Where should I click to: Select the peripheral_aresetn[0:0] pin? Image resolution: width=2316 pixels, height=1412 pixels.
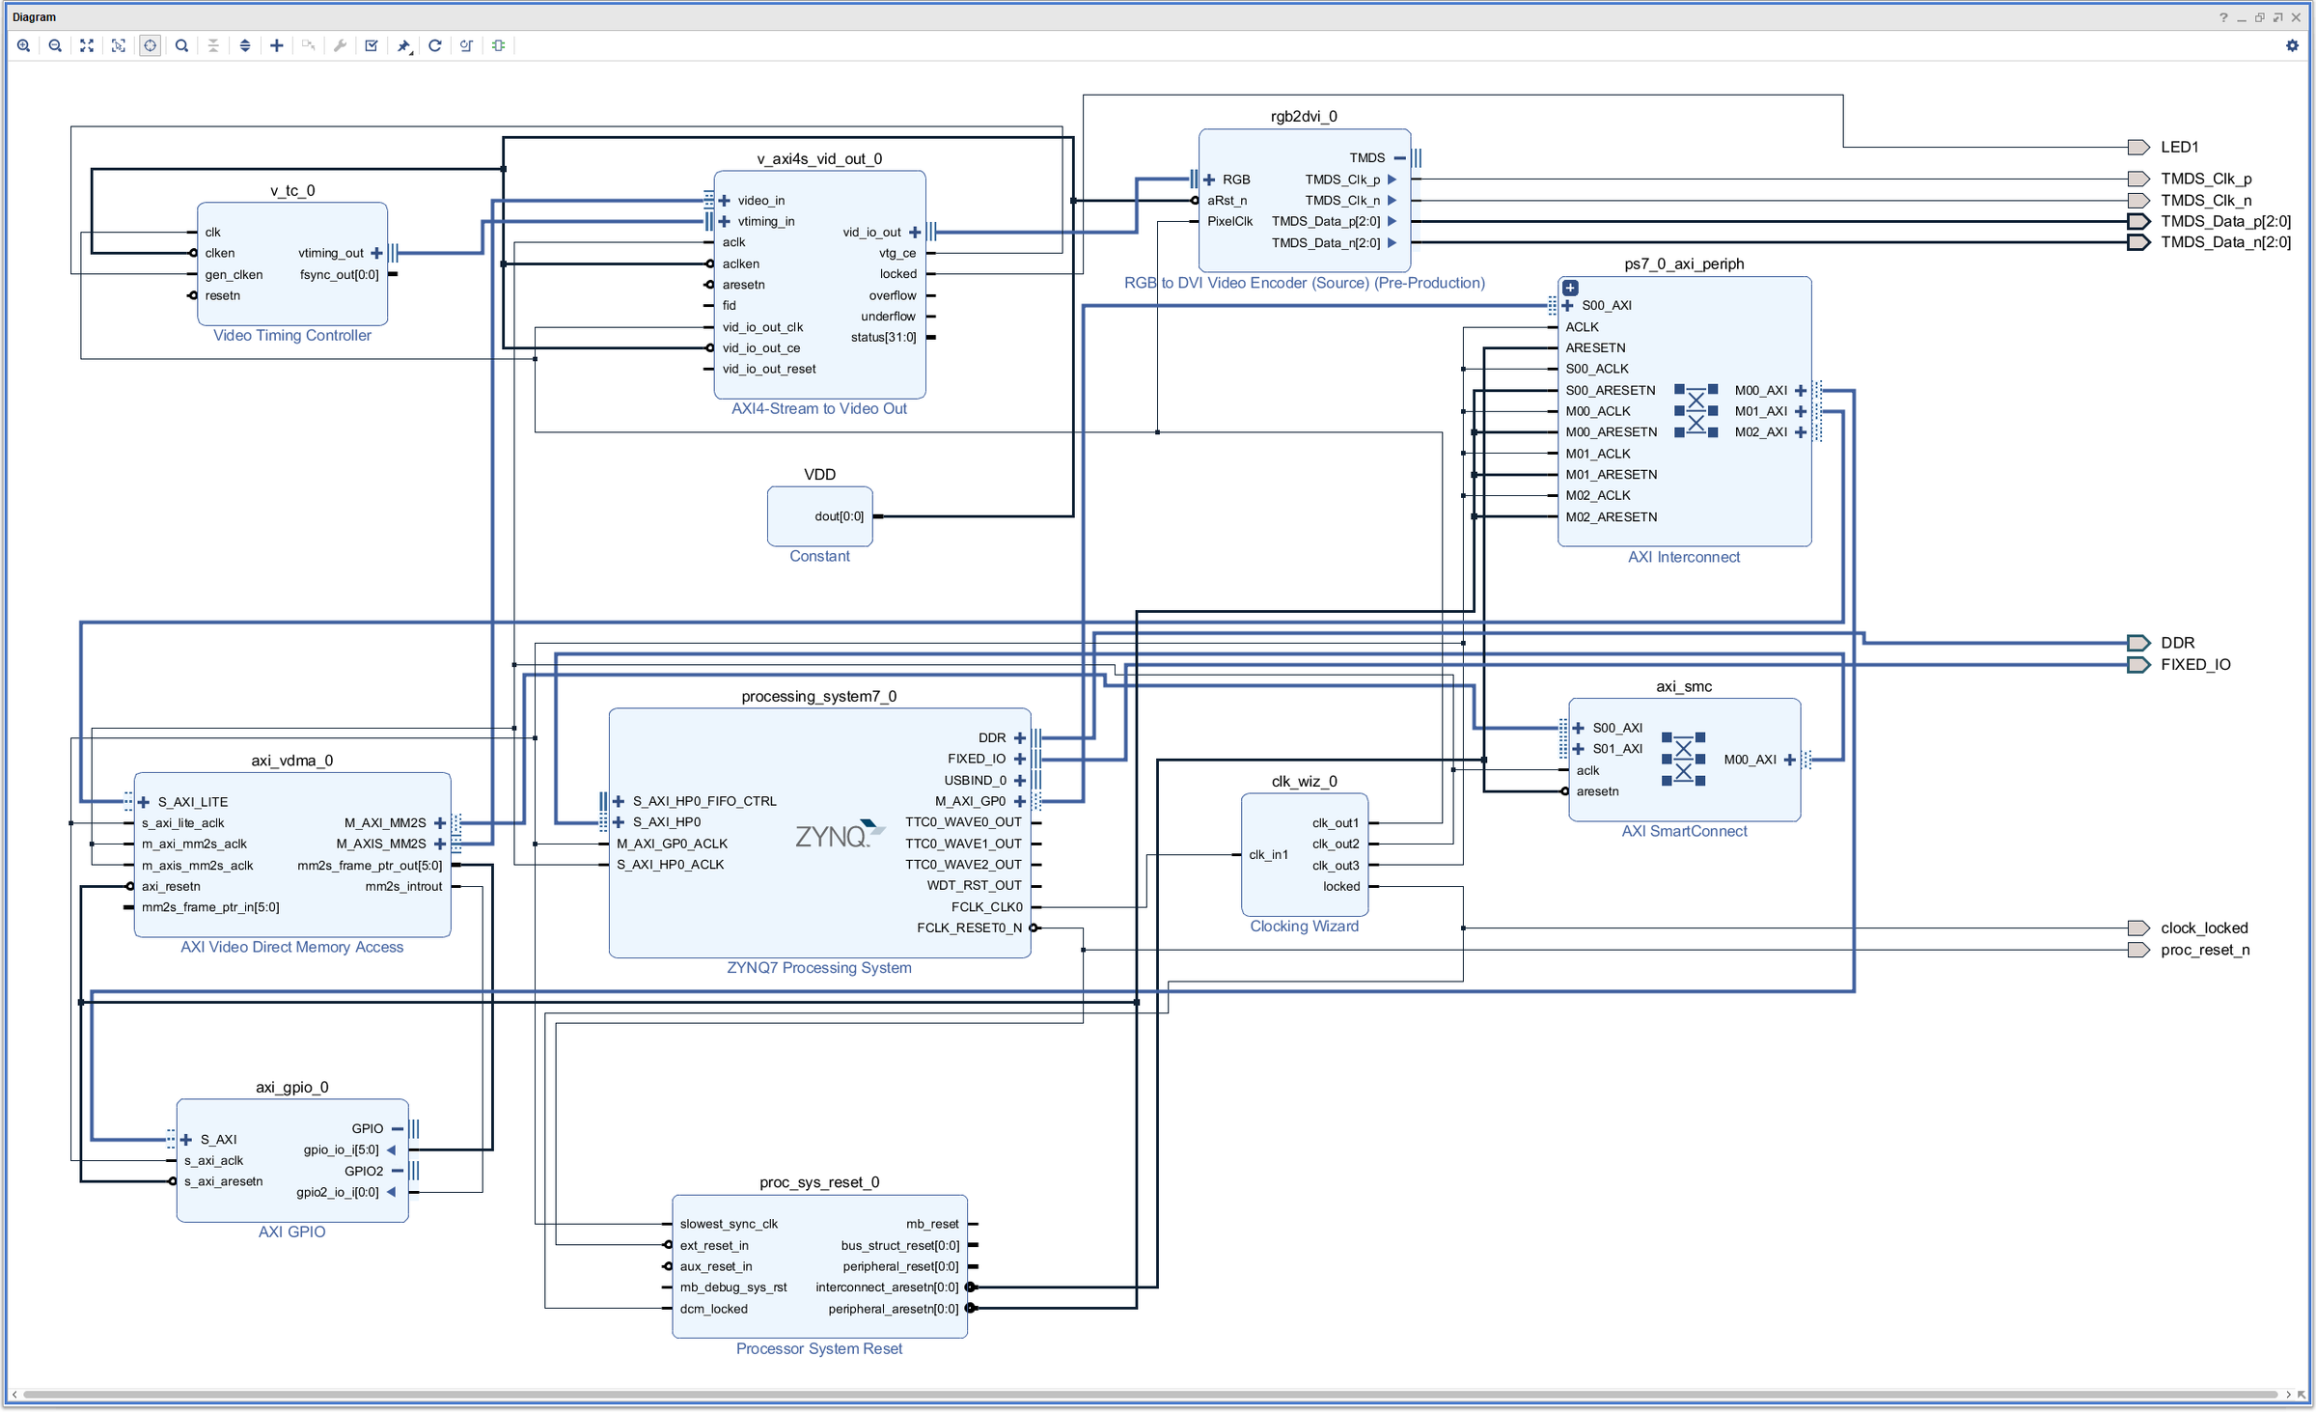(894, 1309)
